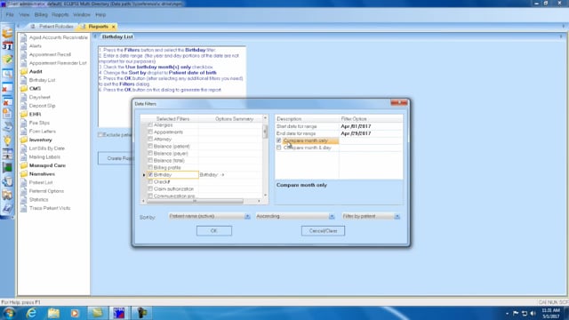Check the Claim authorization filter checkbox
Screen dimensions: 569x320
click(150, 189)
